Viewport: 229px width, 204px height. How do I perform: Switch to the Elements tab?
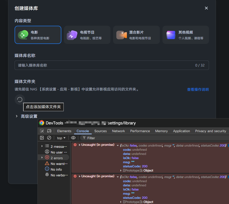point(64,131)
